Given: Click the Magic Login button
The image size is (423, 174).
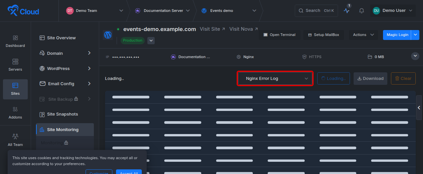Looking at the screenshot, I should coord(397,35).
